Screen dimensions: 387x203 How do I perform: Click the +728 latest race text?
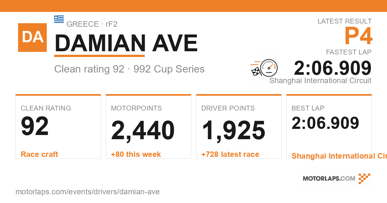(x=230, y=154)
